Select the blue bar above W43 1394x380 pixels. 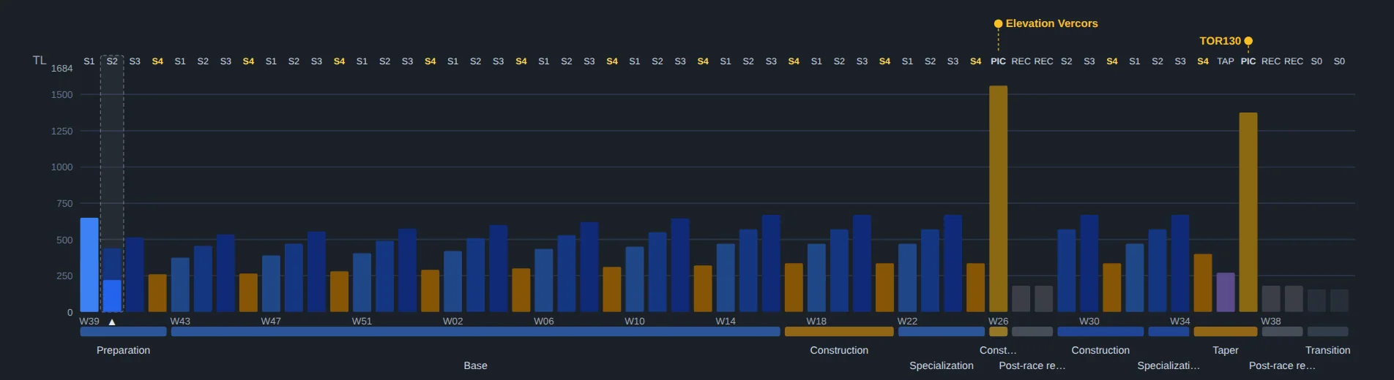click(180, 285)
